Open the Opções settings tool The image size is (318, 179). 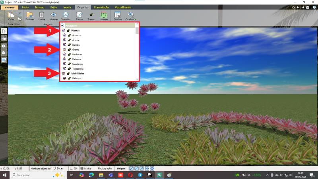point(118,16)
